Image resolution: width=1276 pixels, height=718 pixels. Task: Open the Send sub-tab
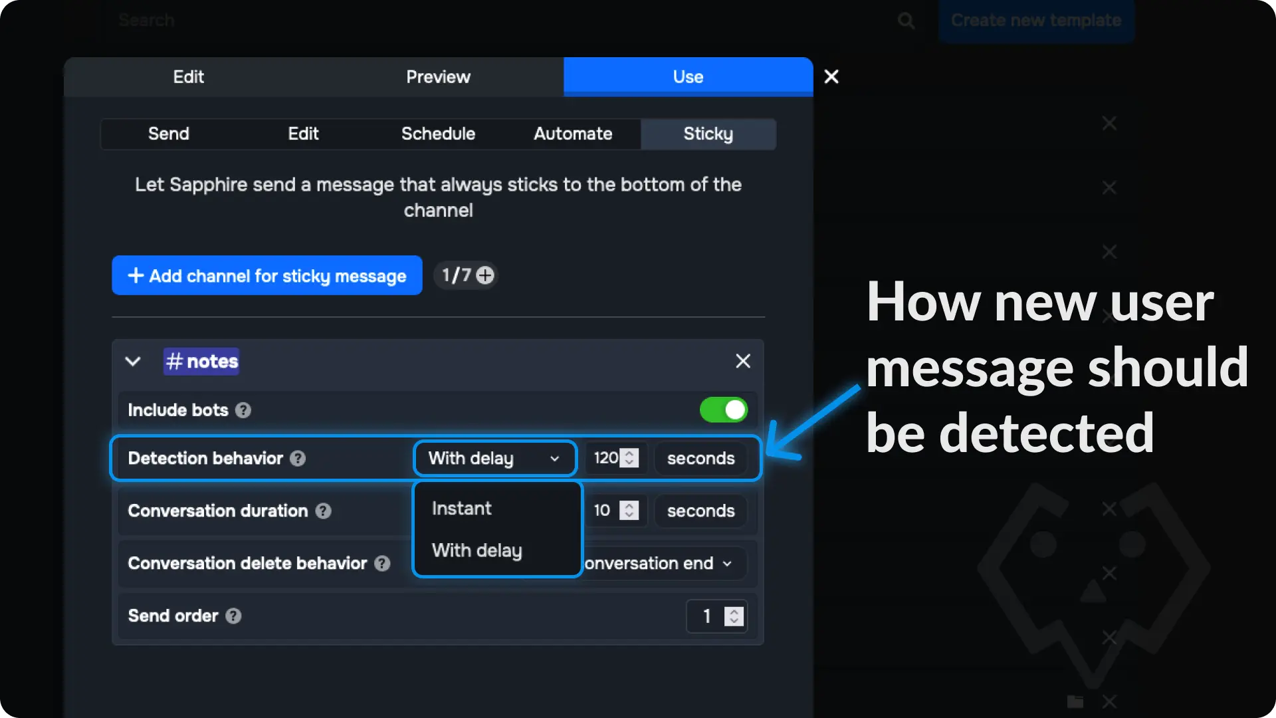click(168, 134)
